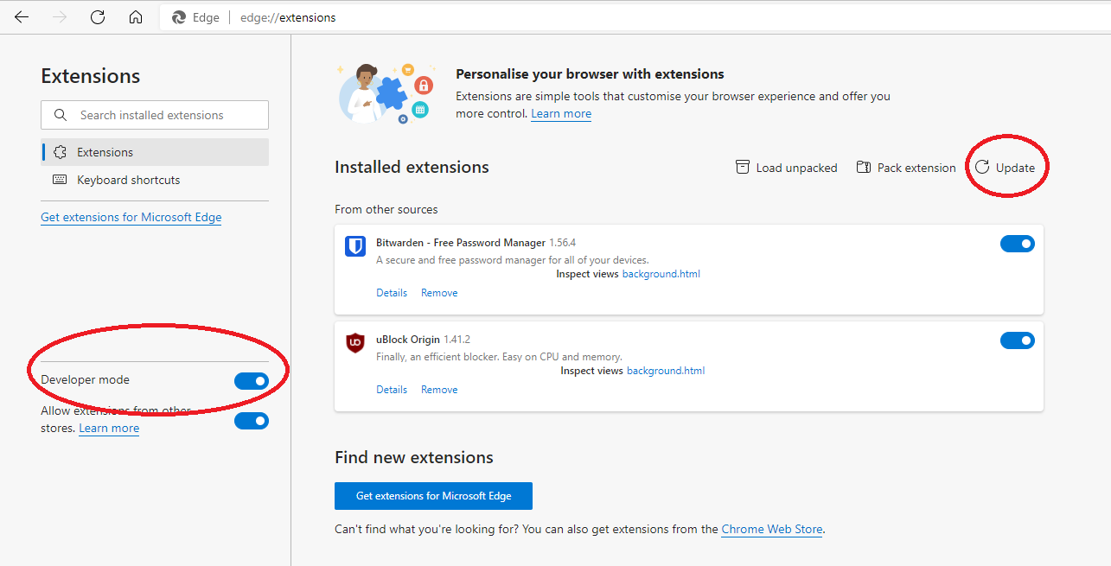The height and width of the screenshot is (566, 1111).
Task: Click the browser back arrow
Action: click(22, 17)
